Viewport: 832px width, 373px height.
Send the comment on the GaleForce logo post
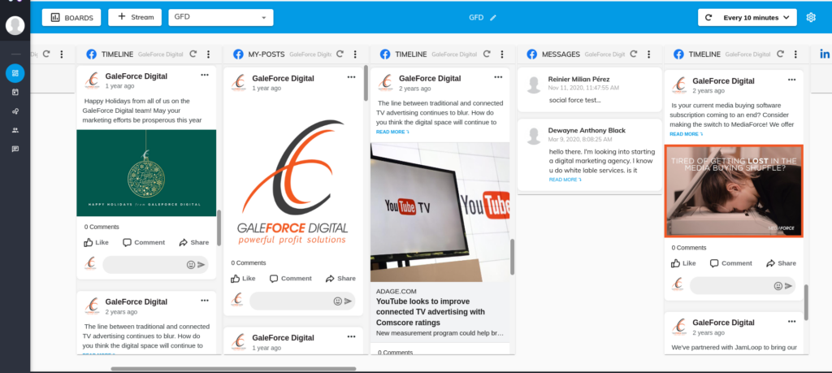coord(348,301)
